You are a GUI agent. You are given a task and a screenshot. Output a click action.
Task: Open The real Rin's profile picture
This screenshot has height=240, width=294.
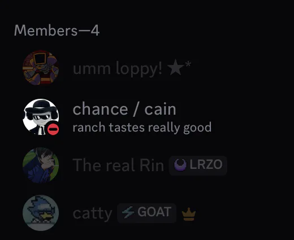pos(41,165)
